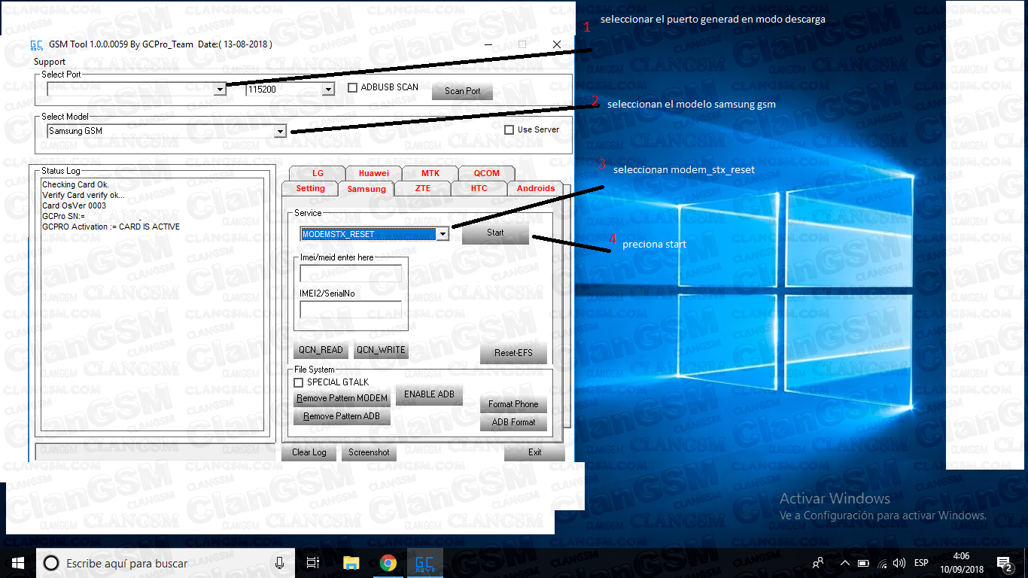Image resolution: width=1028 pixels, height=578 pixels.
Task: Click the Format Phone button
Action: pyautogui.click(x=513, y=404)
